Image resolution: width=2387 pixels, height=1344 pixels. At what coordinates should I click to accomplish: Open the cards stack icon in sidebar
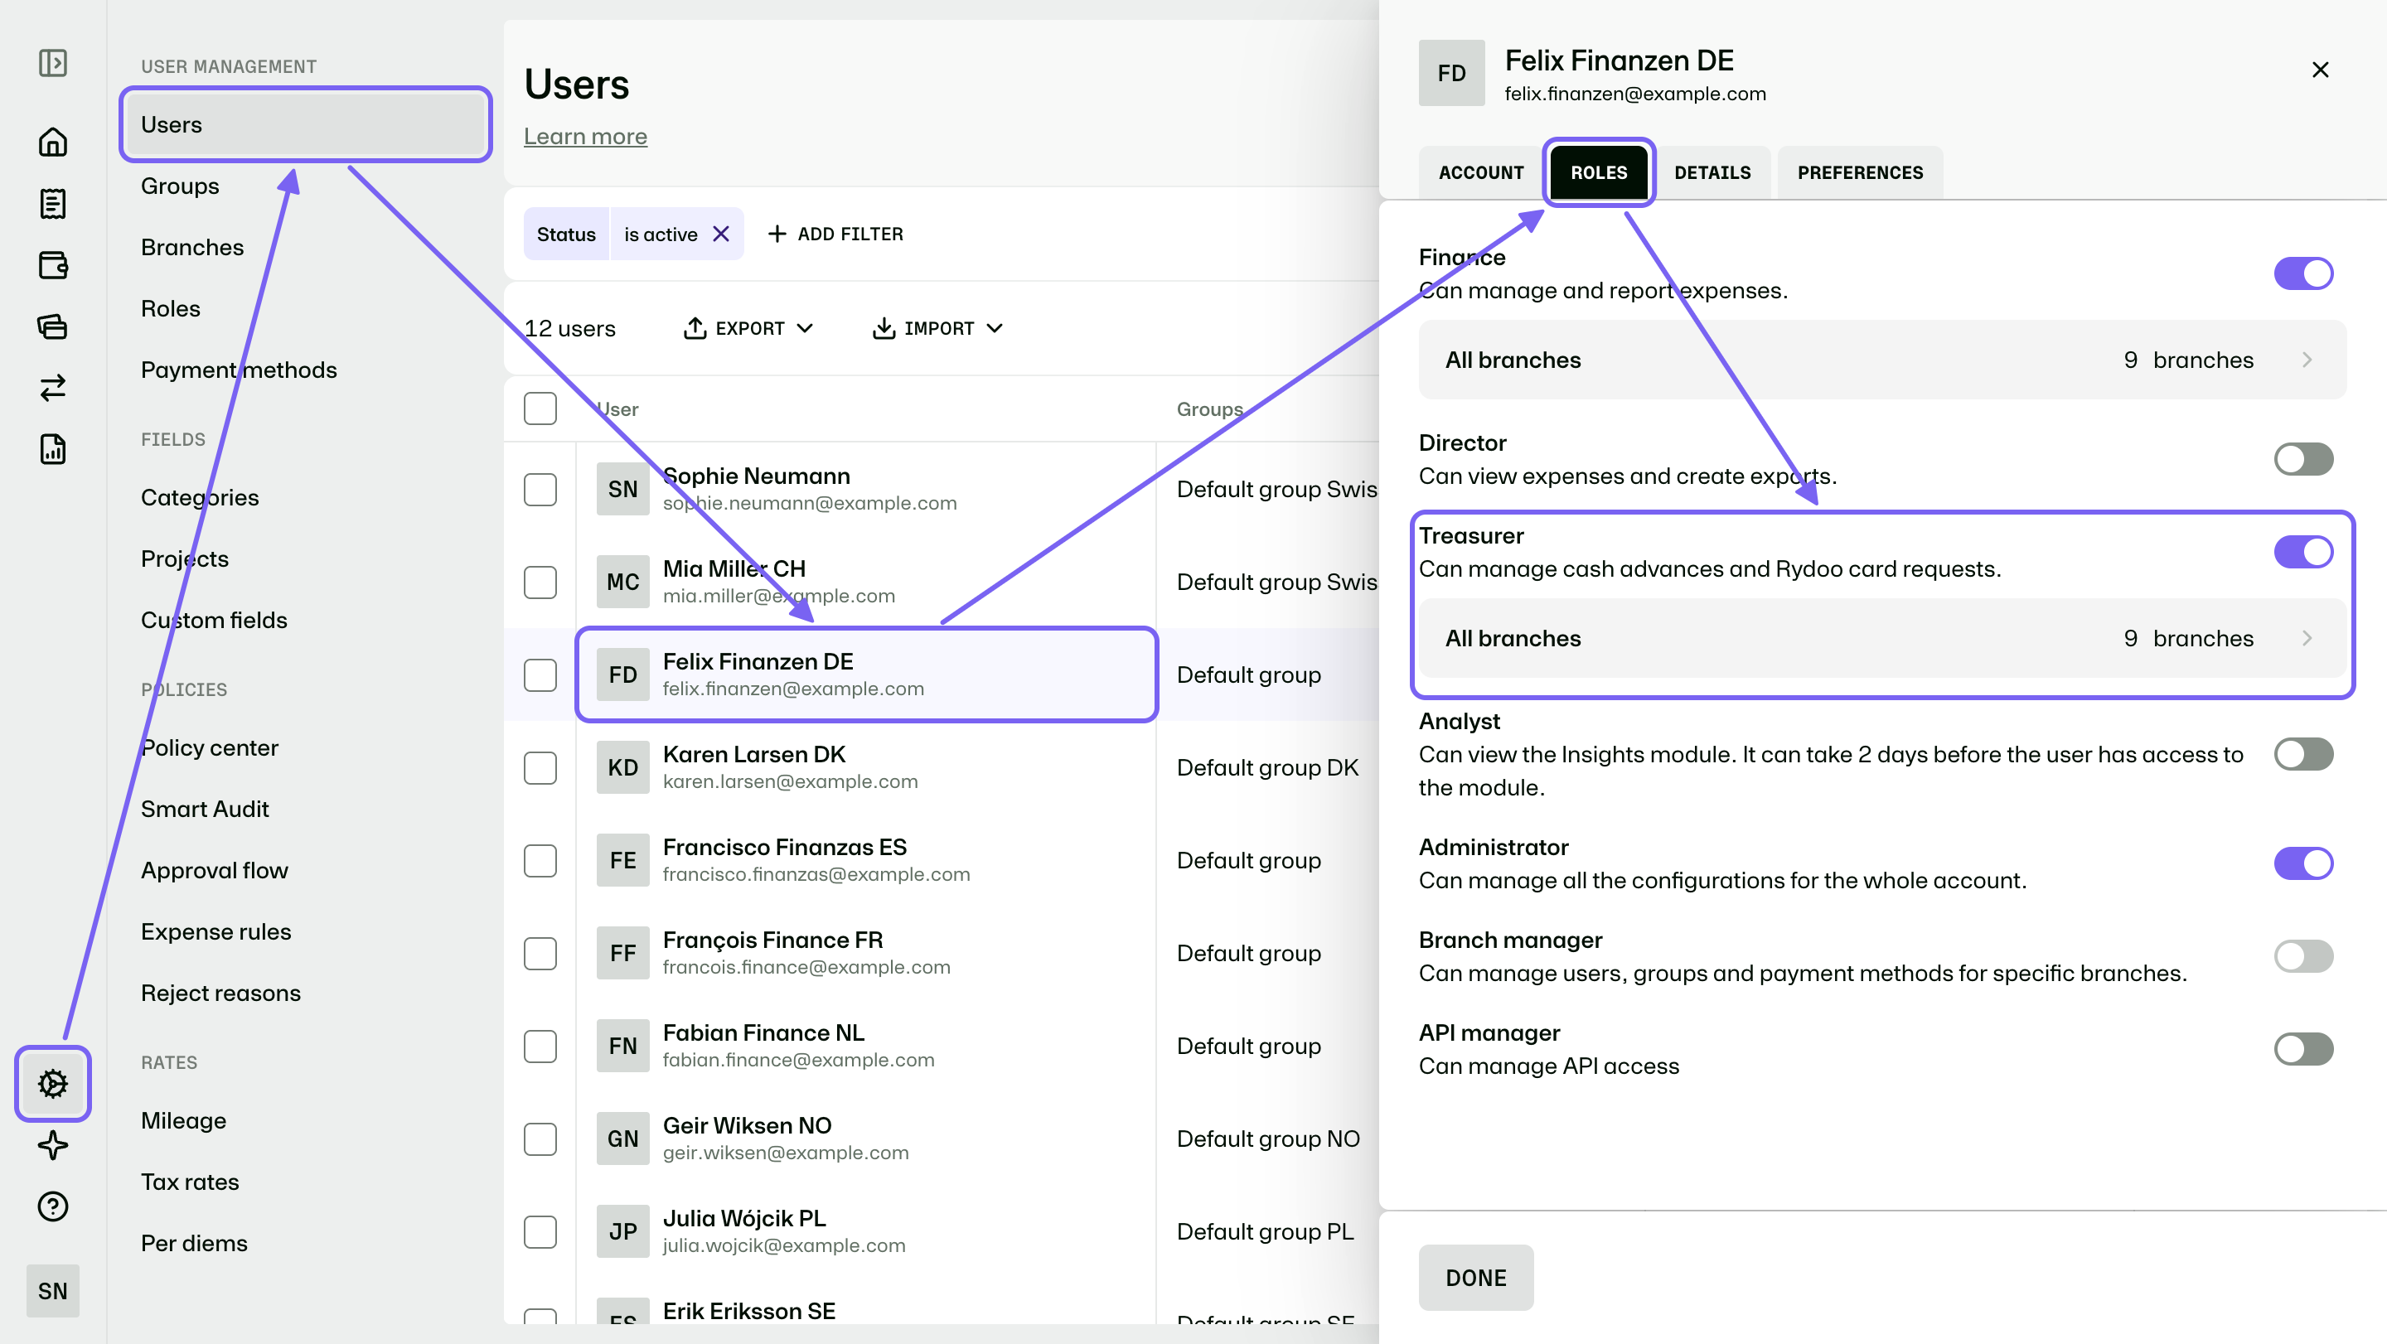point(53,326)
